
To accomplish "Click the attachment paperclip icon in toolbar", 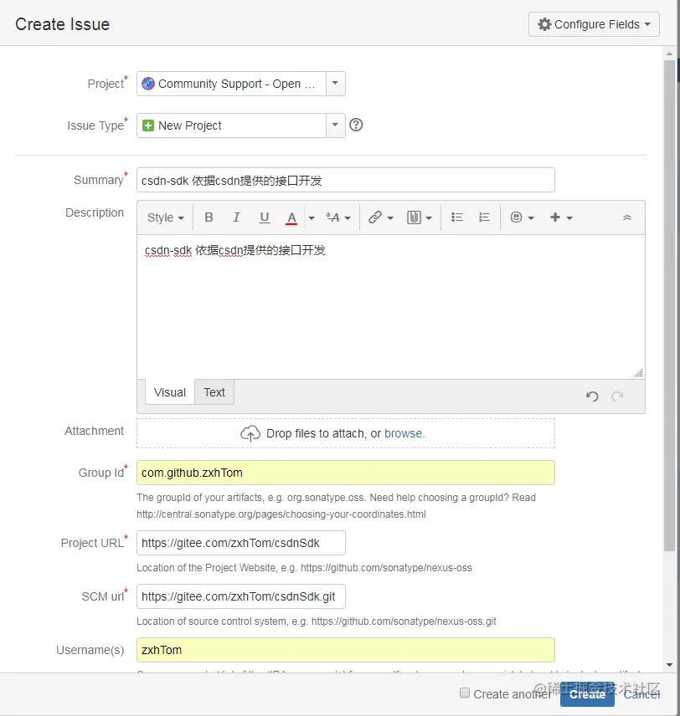I will 414,217.
